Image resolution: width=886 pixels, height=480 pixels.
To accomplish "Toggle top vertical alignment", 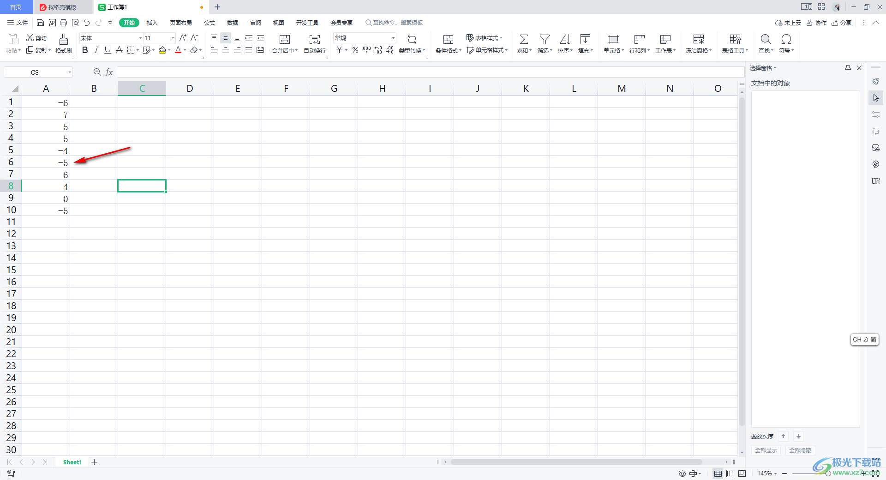I will pyautogui.click(x=214, y=38).
